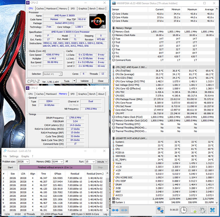Reset sensor min/max using the clock icon
This screenshot has height=217, width=220.
[183, 210]
